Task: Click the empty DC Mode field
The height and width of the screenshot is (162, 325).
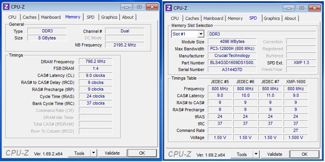Action: point(125,38)
